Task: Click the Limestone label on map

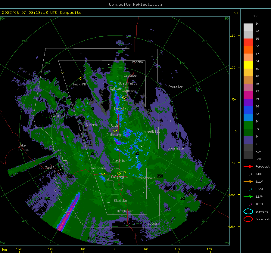Action: [57, 116]
